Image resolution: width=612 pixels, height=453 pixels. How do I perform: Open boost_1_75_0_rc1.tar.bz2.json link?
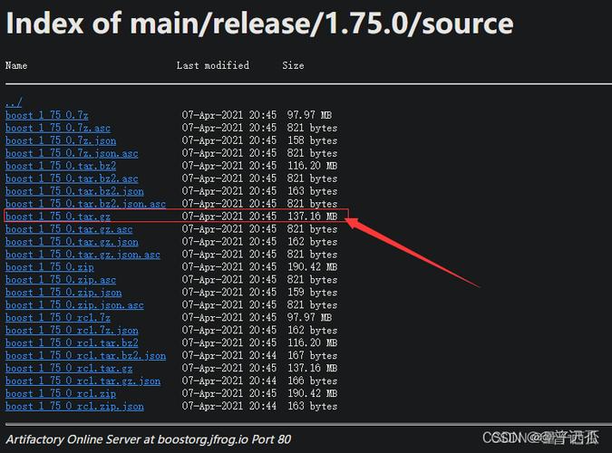click(x=85, y=355)
